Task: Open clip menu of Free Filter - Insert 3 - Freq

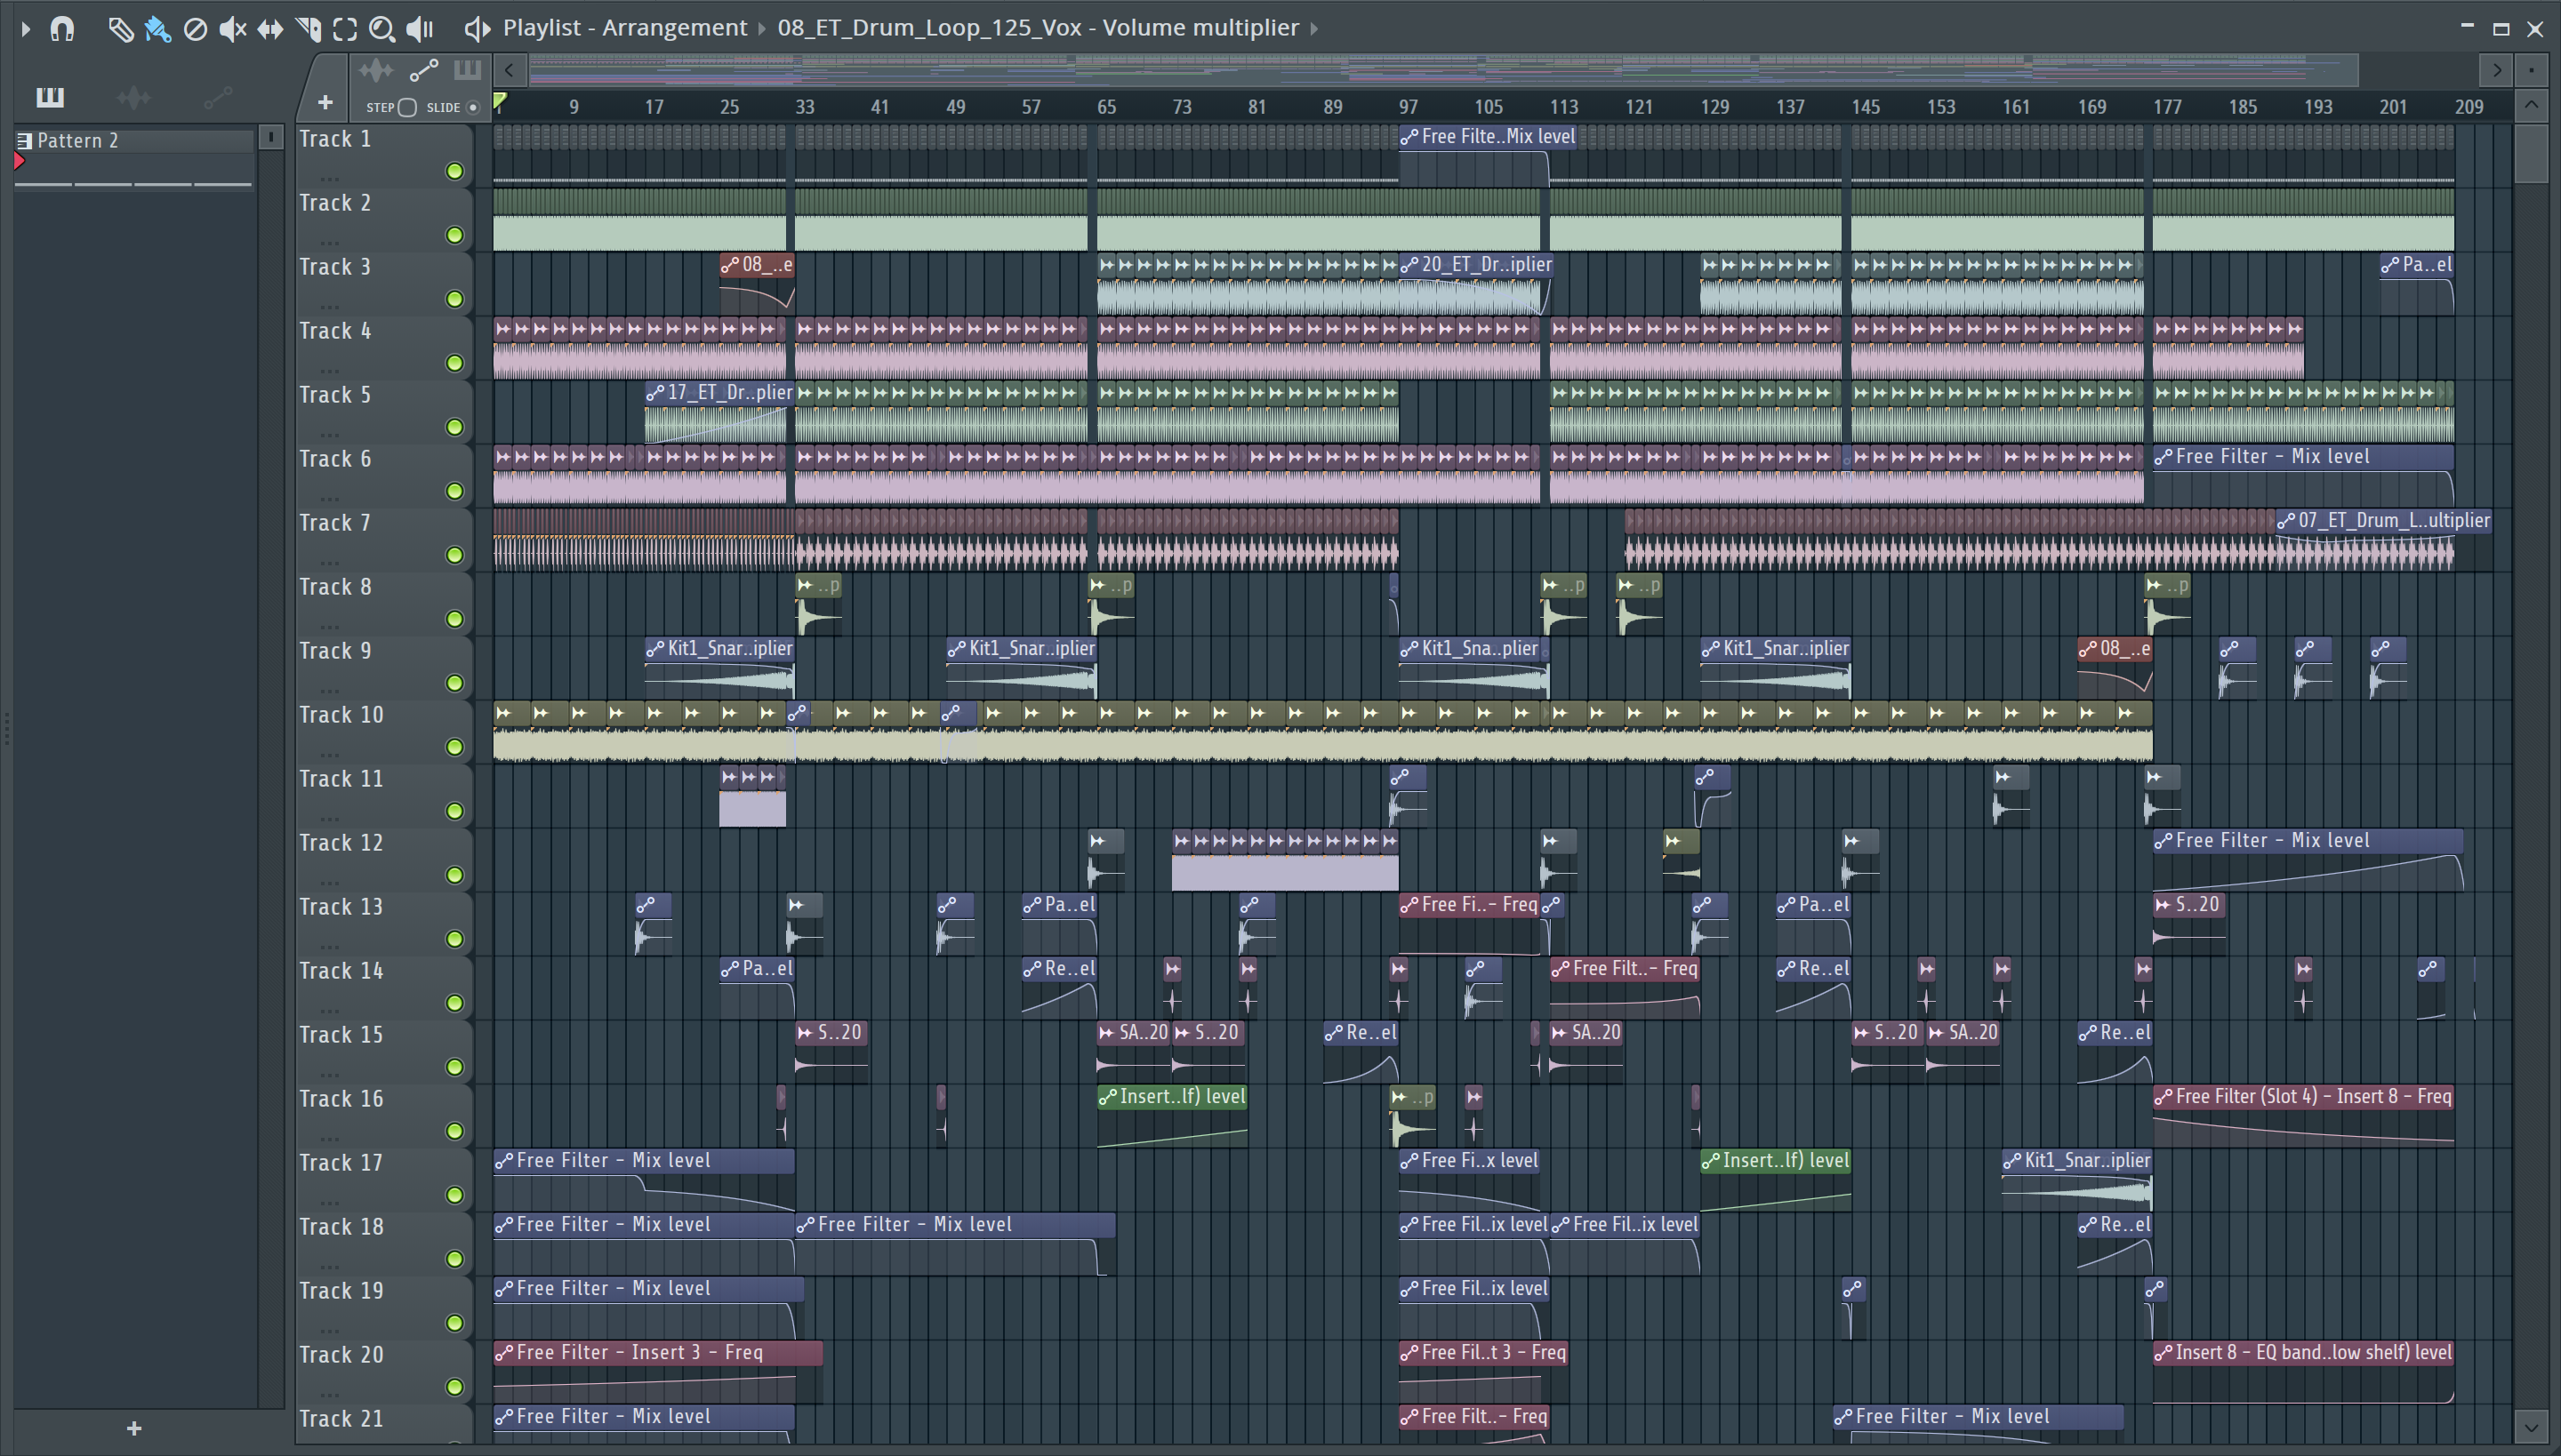Action: (x=504, y=1353)
